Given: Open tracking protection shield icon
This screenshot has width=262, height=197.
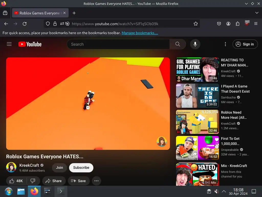Looking at the screenshot, I should pos(48,24).
